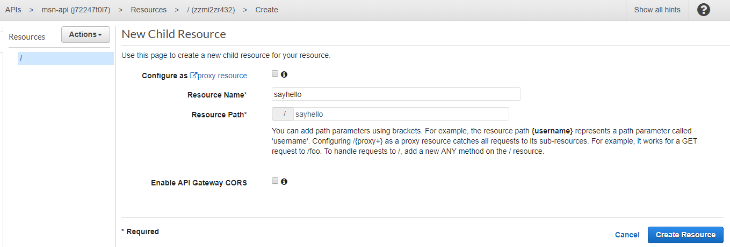Cancel the new child resource form
Viewport: 730px width, 247px height.
coord(627,235)
